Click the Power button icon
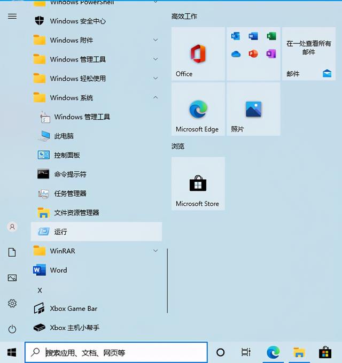 [12, 329]
